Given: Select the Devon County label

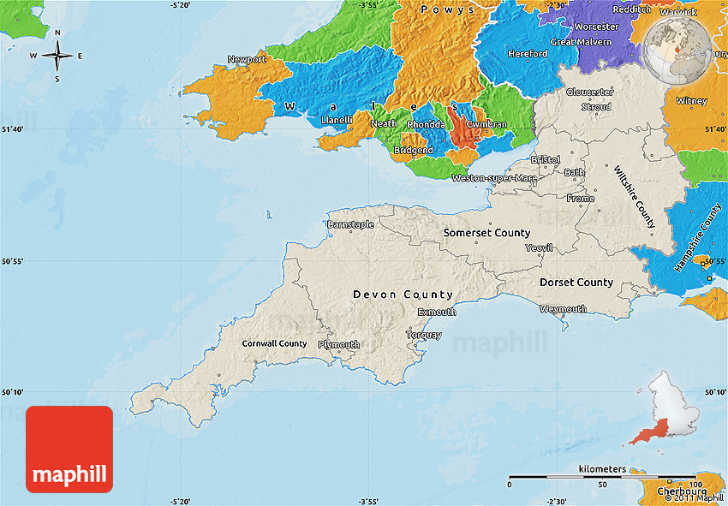Looking at the screenshot, I should point(403,295).
